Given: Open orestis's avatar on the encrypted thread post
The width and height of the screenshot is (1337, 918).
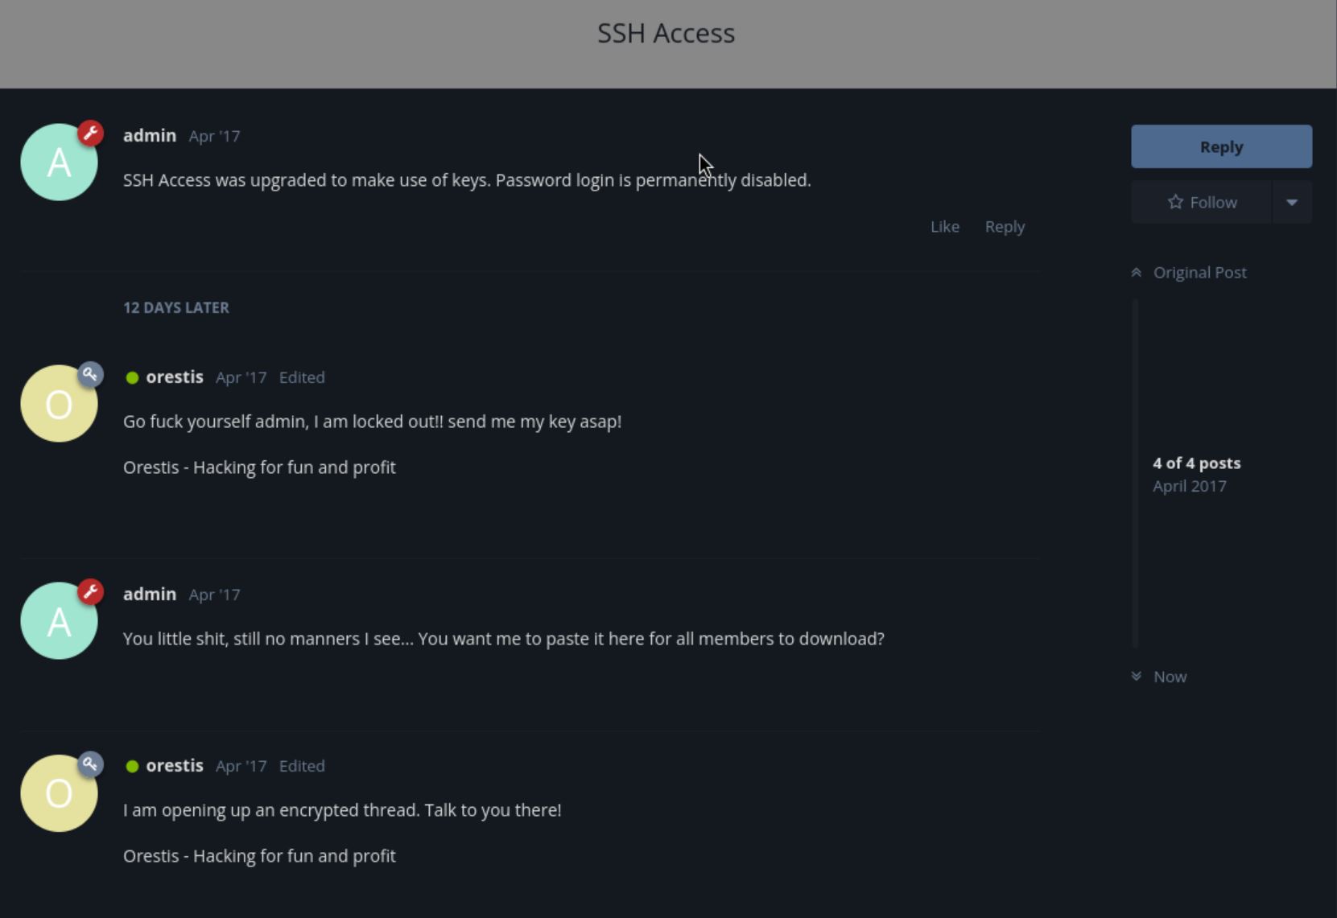Looking at the screenshot, I should pyautogui.click(x=59, y=793).
